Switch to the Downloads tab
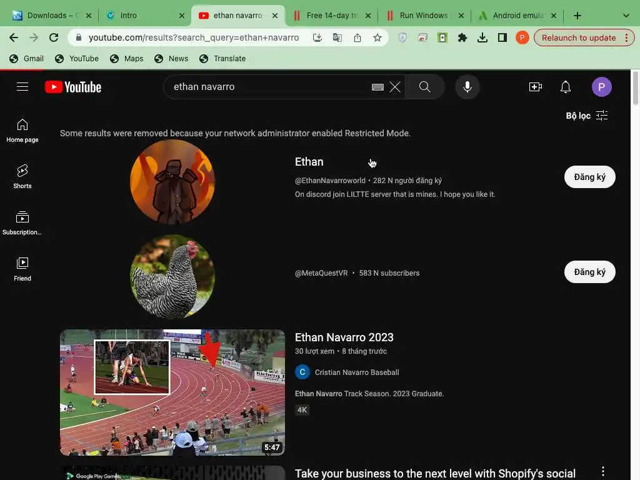 click(x=52, y=16)
